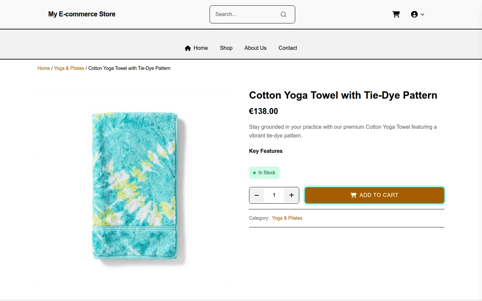Go to About Us page
482x301 pixels.
point(255,48)
